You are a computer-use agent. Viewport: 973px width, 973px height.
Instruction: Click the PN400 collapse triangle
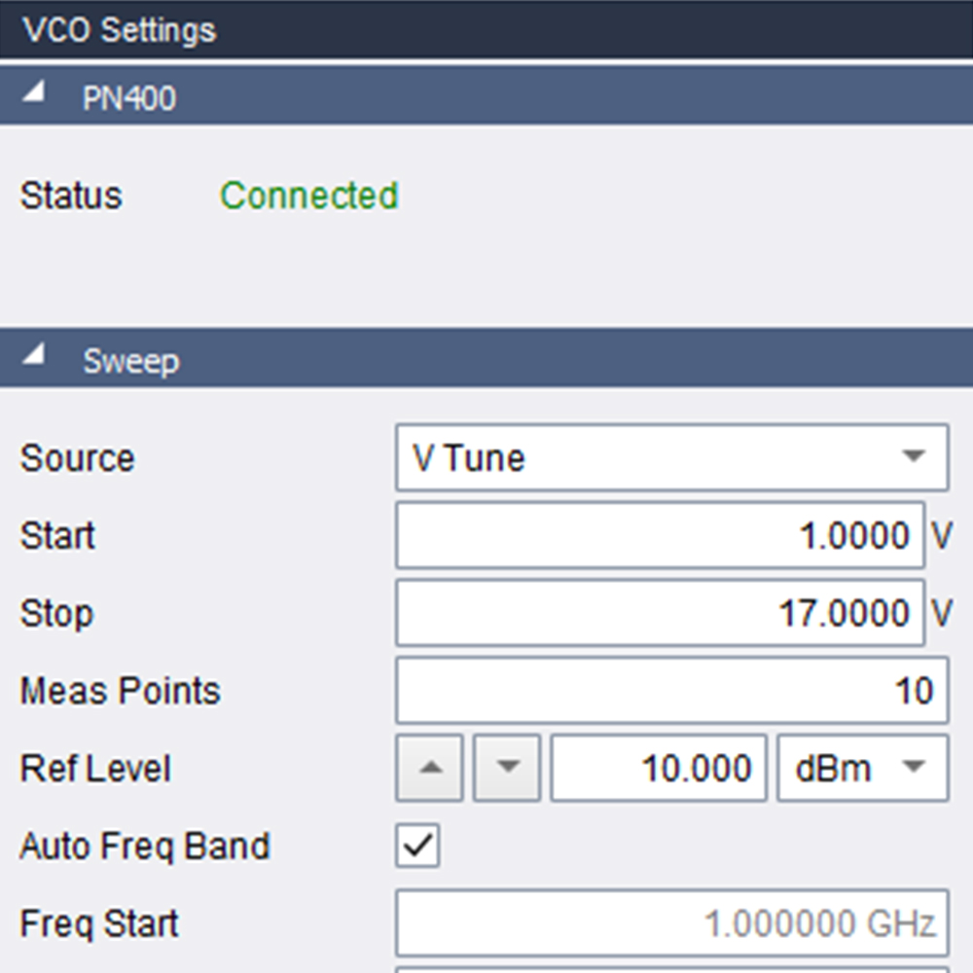pyautogui.click(x=35, y=92)
